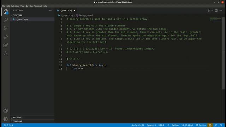Click b_search.py in the breadcrumb

point(67,16)
